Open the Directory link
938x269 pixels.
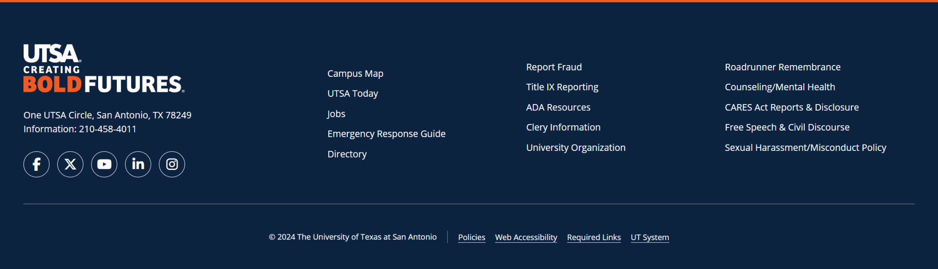[347, 154]
